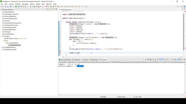Click the 'Writable' status bar entry

103,97
